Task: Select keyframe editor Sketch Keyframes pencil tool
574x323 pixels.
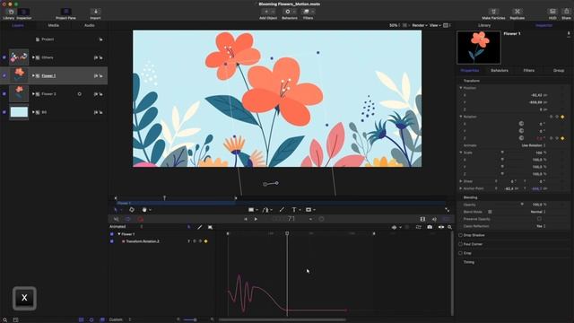Action: pyautogui.click(x=199, y=227)
